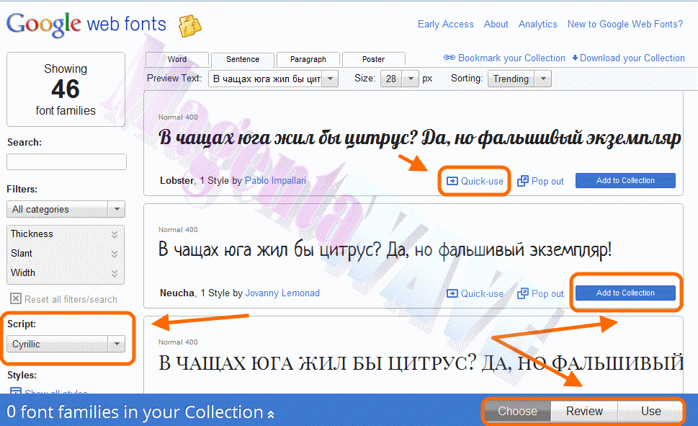The width and height of the screenshot is (698, 426).
Task: Select the Review step tab
Action: [x=584, y=411]
